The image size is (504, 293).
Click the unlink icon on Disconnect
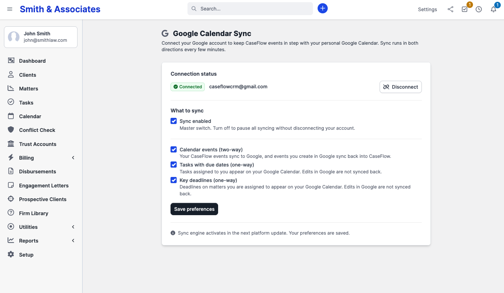[386, 87]
